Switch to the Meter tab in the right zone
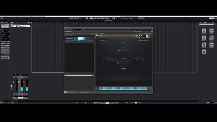The height and width of the screenshot is (122, 217). coord(213,22)
